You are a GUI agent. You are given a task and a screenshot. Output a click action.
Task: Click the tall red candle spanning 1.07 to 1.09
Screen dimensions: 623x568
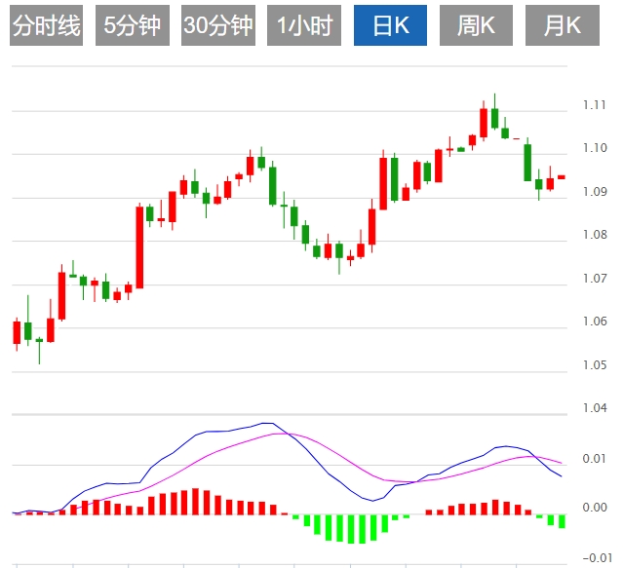(139, 246)
